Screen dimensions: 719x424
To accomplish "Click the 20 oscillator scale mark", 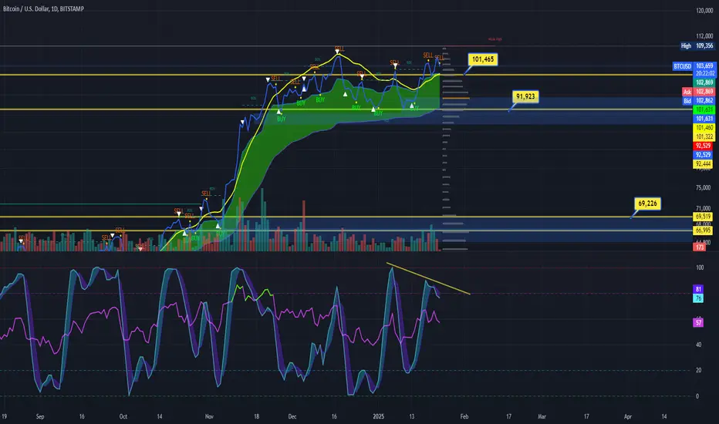I will 698,370.
